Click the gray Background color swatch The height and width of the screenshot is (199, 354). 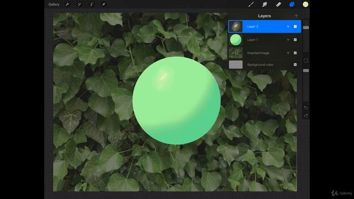coord(236,65)
